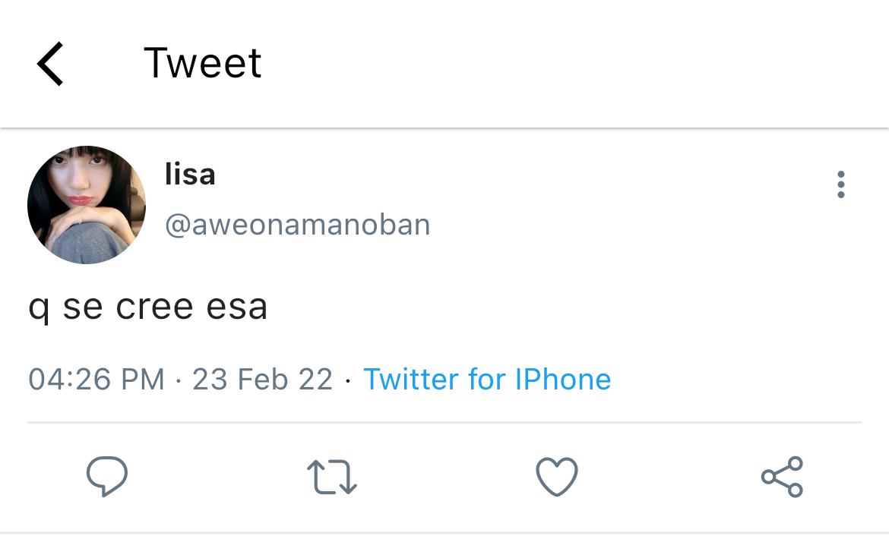
Task: Click Feb in the tweet date
Action: coord(262,380)
